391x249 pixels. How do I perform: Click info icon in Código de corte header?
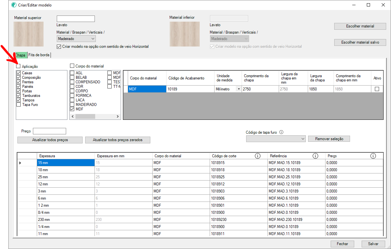(257, 156)
